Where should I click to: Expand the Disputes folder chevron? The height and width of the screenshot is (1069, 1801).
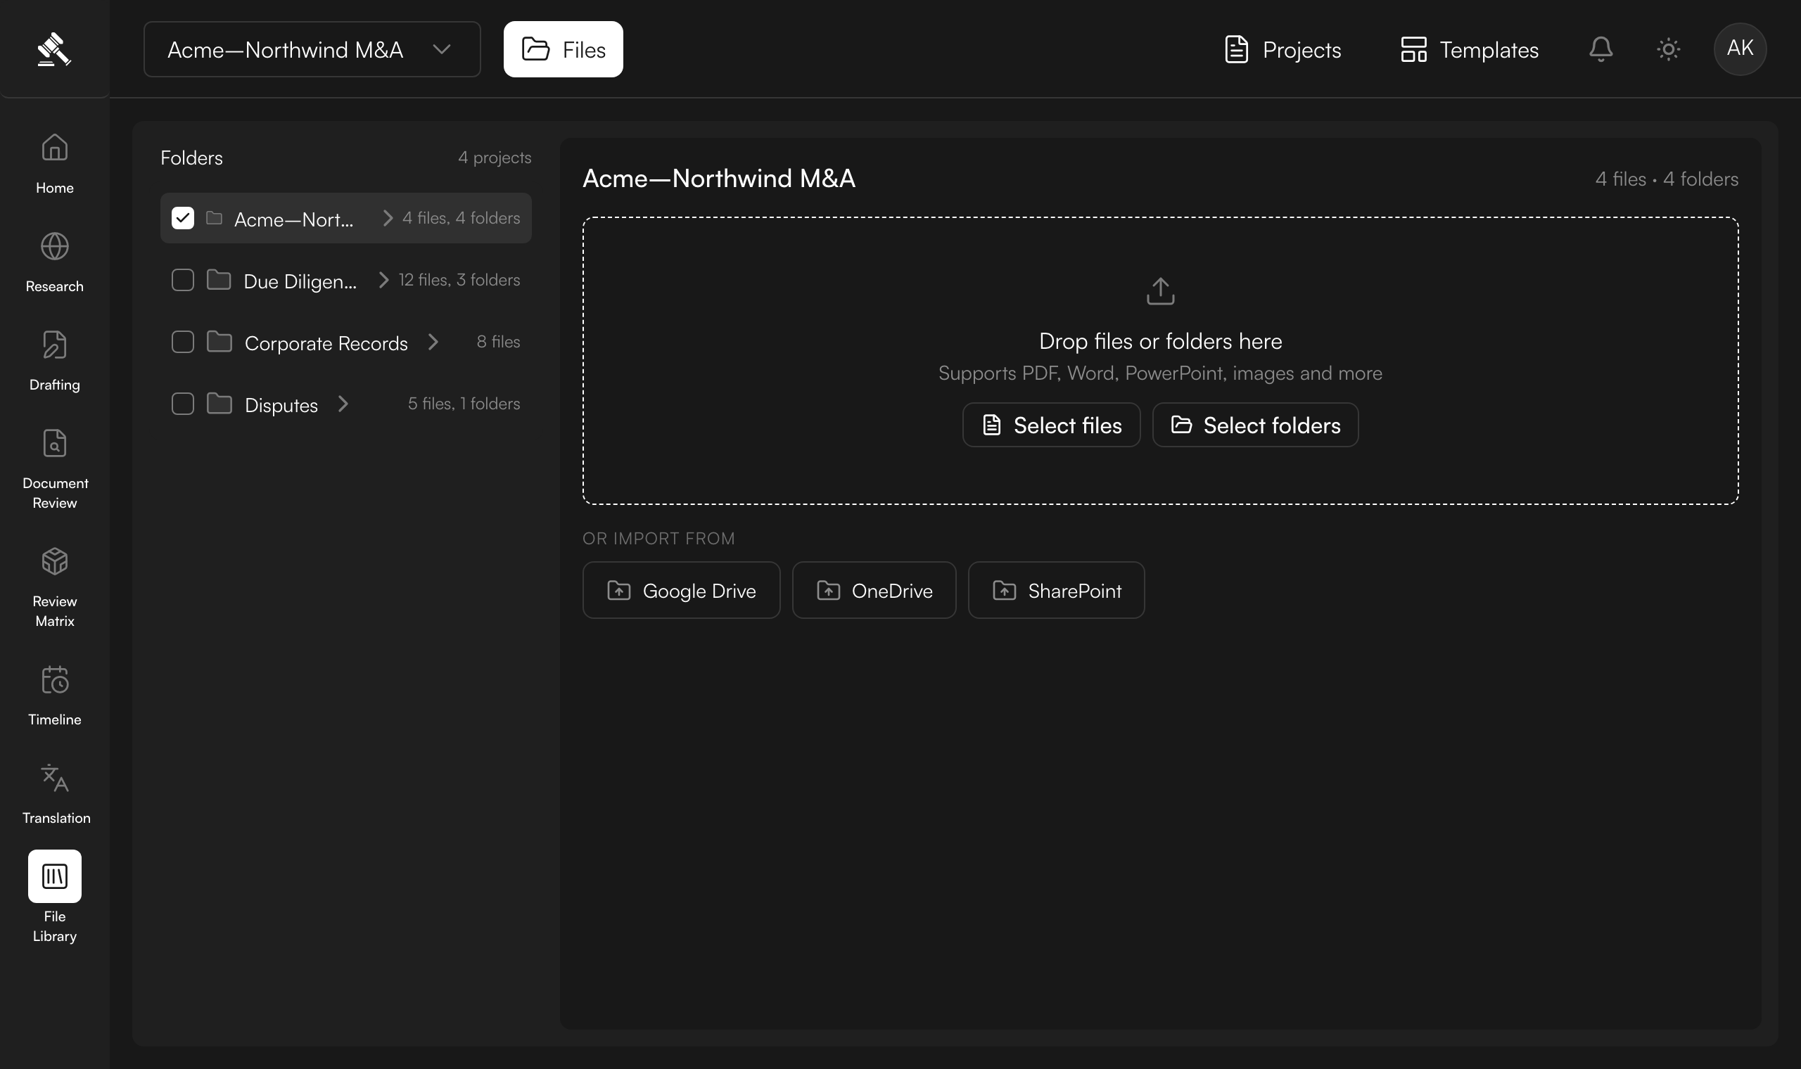343,404
